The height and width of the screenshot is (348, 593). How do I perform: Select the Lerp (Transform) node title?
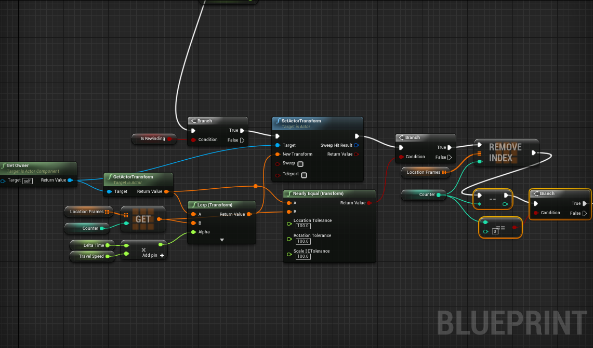(215, 205)
